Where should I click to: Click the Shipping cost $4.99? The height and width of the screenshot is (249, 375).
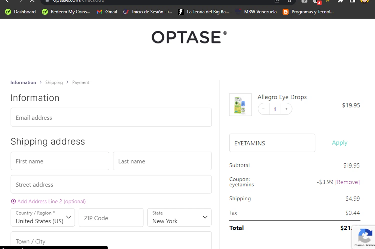coord(353,198)
